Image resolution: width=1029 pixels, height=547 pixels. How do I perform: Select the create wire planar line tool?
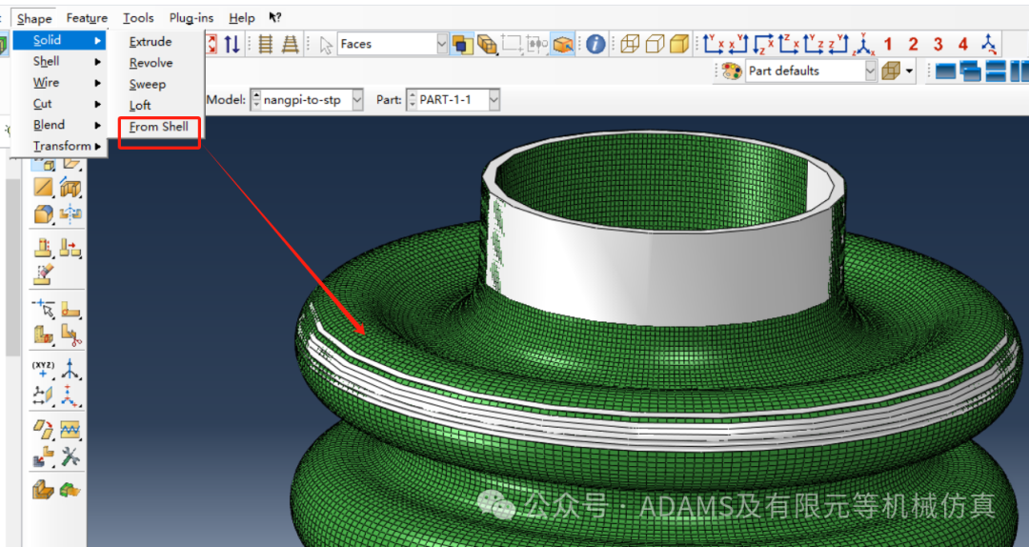click(x=43, y=188)
